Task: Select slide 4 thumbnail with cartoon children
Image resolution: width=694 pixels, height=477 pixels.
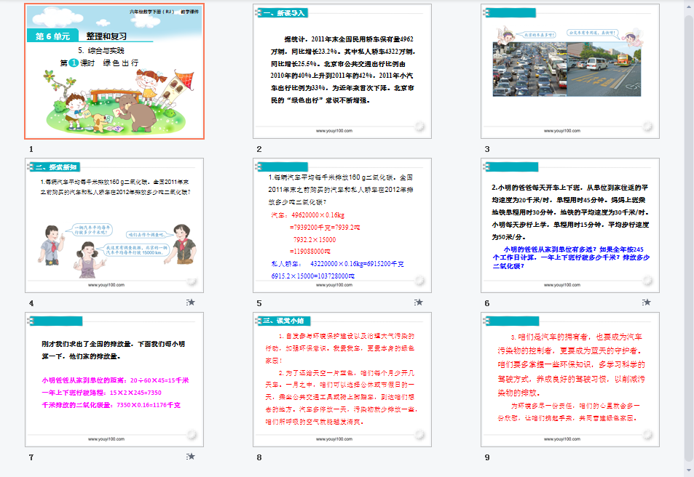Action: pos(114,225)
